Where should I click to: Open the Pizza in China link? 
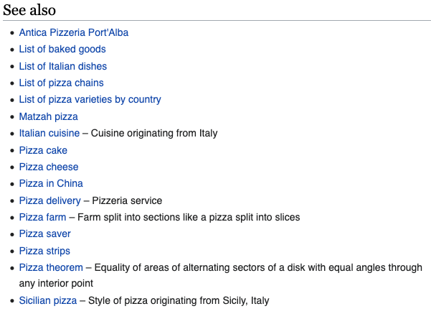pyautogui.click(x=51, y=183)
